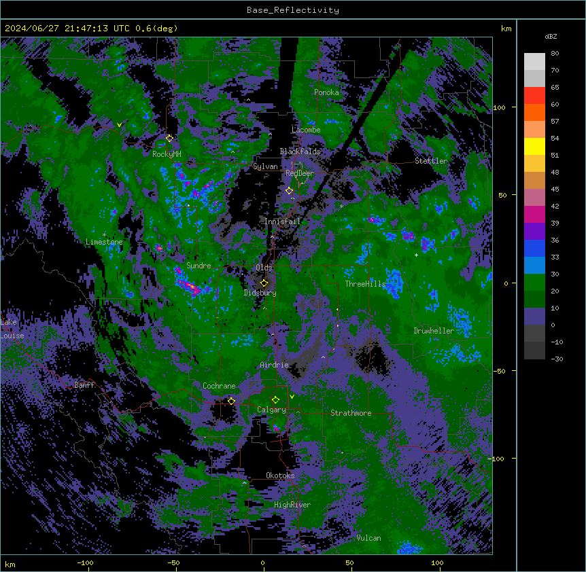Click the Ponoka city label
The width and height of the screenshot is (586, 572).
tap(326, 92)
